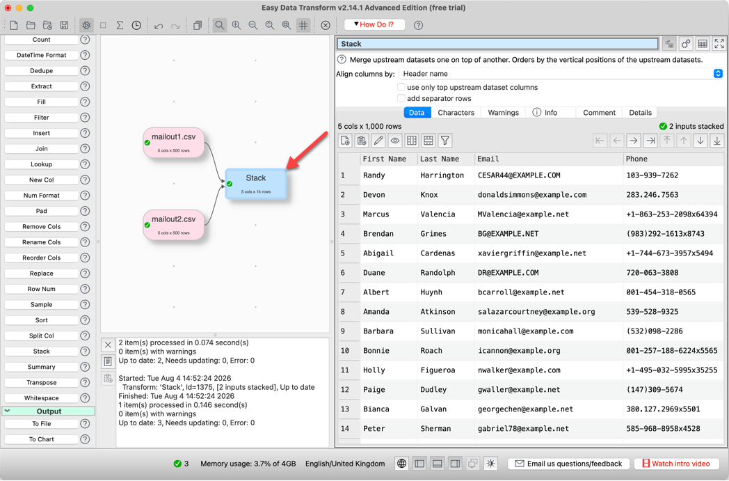This screenshot has height=481, width=729.
Task: Click the clock schedule toolbar icon
Action: 136,25
